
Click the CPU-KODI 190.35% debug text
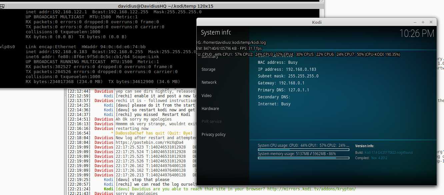point(382,54)
